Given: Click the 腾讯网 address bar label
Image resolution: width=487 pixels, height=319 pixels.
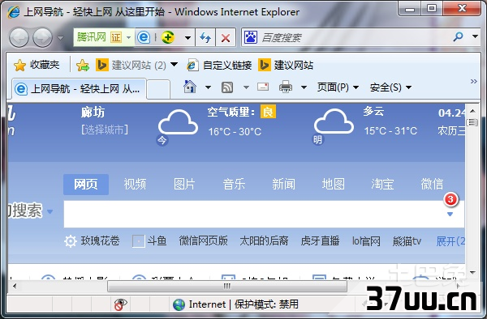Looking at the screenshot, I should pyautogui.click(x=91, y=37).
